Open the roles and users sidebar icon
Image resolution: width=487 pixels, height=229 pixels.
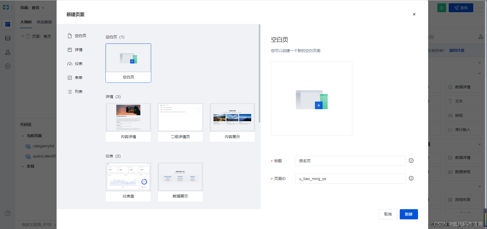pos(8,52)
